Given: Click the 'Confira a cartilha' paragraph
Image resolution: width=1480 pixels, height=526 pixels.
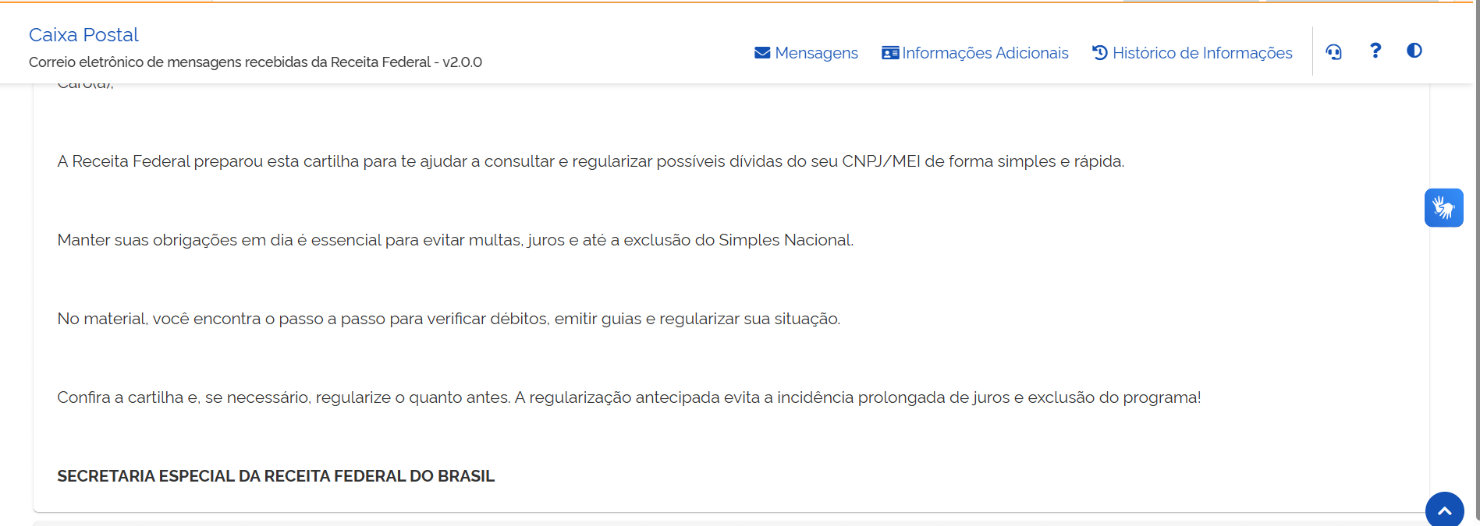Looking at the screenshot, I should pyautogui.click(x=629, y=397).
